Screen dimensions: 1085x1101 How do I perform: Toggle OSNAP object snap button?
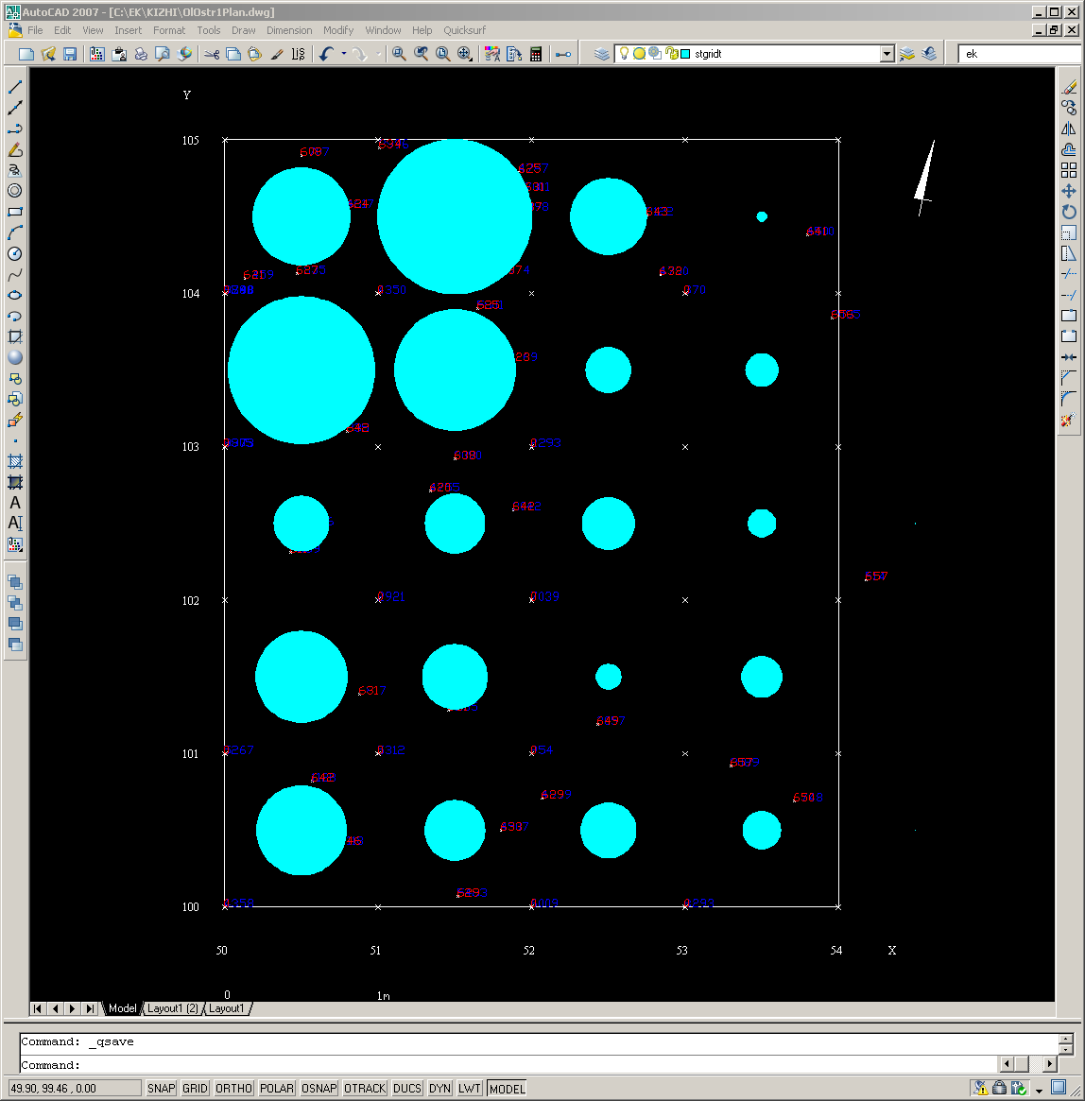click(319, 1089)
